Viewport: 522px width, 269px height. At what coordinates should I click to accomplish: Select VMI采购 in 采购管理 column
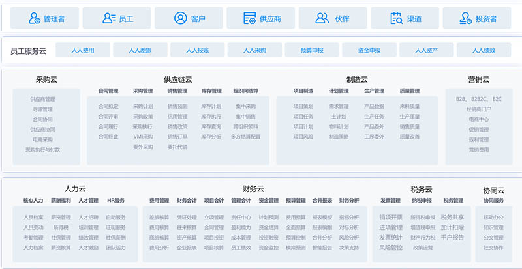(143, 137)
